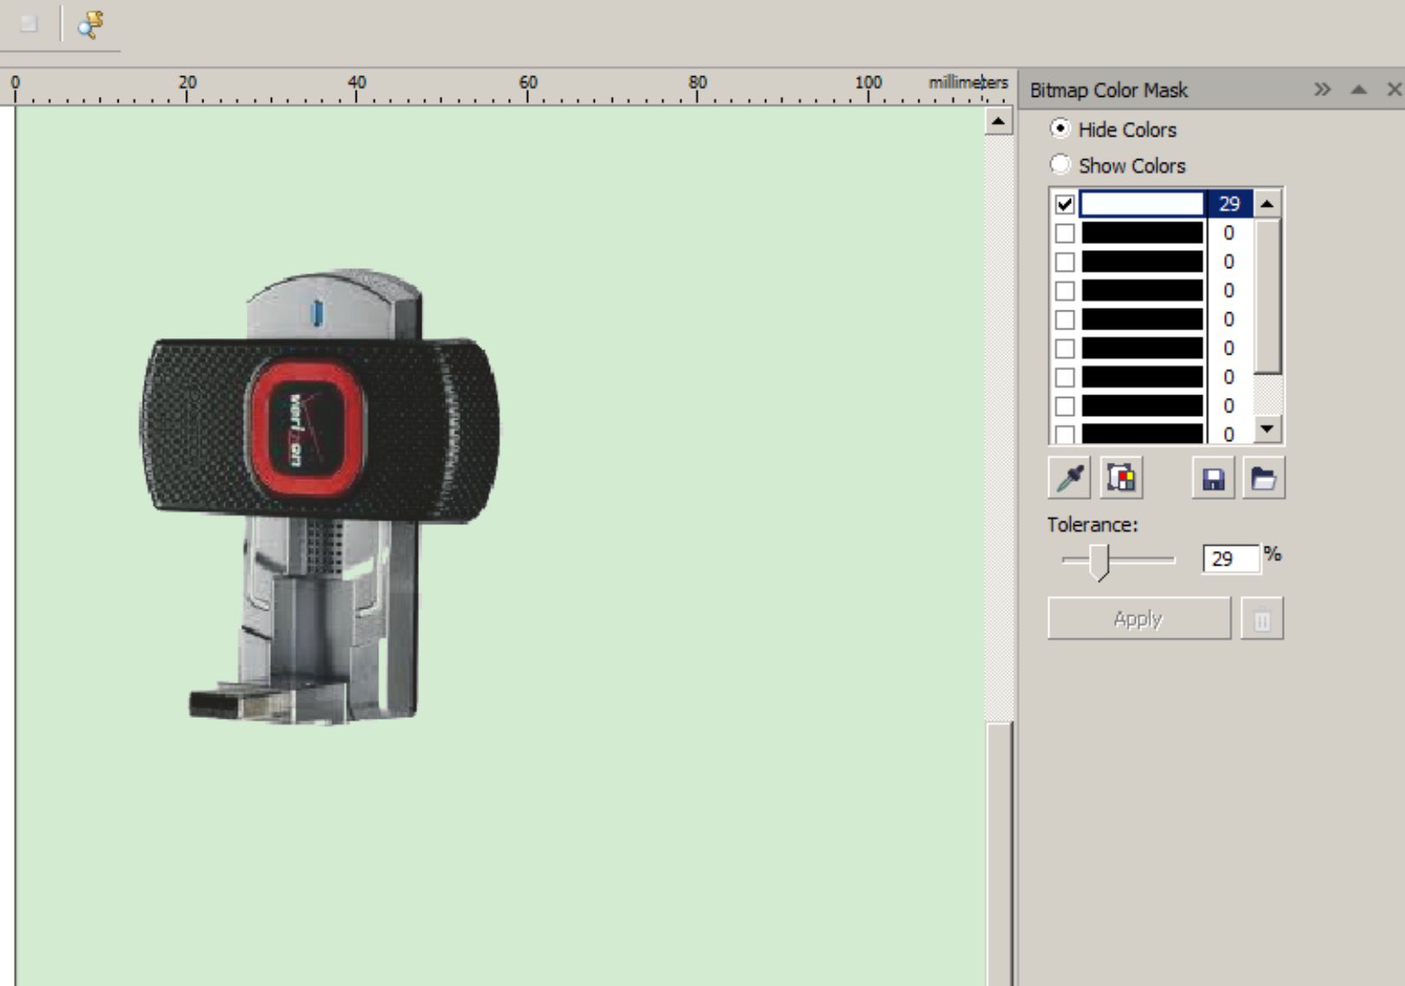Click the Apply button
Screen dimensions: 1405x986
point(1138,618)
